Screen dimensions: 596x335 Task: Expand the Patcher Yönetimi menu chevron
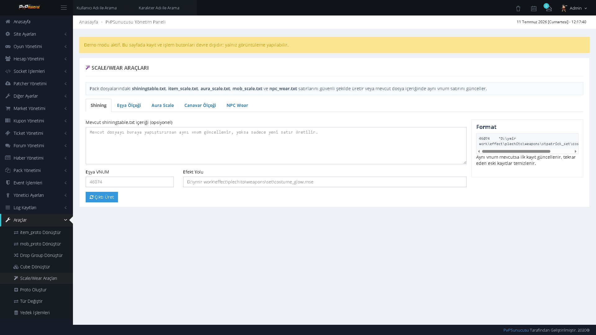pos(65,84)
